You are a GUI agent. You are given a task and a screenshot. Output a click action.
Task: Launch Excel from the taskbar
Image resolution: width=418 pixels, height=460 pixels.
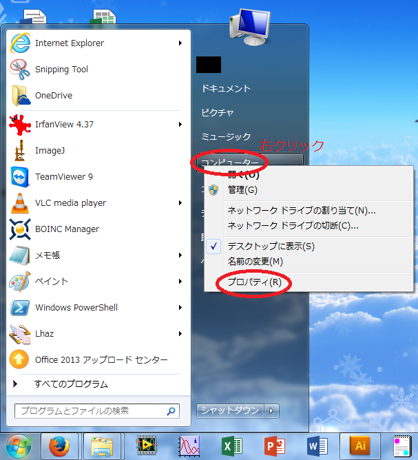click(x=232, y=446)
